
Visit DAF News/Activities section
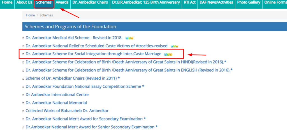pyautogui.click(x=216, y=3)
